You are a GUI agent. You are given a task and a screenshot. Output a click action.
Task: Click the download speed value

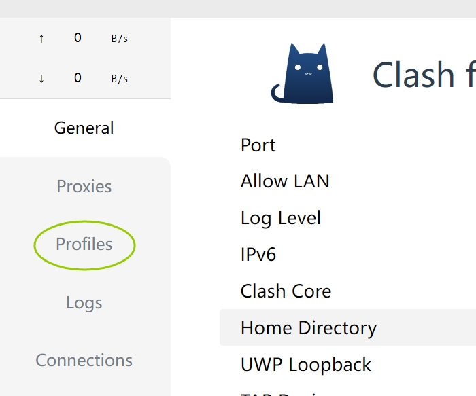[78, 78]
